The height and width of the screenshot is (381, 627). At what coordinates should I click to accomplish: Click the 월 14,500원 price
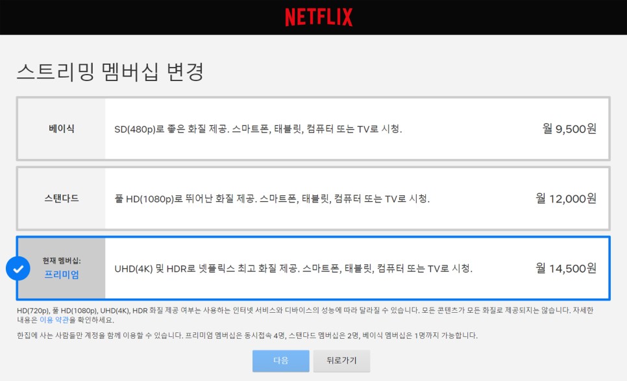point(566,268)
